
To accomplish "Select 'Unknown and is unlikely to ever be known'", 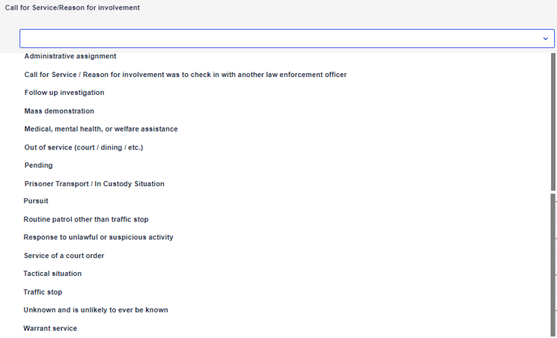I will pyautogui.click(x=96, y=310).
